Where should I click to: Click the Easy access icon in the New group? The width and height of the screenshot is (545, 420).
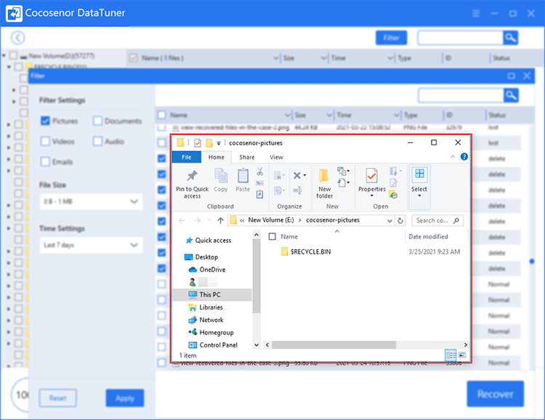click(343, 182)
